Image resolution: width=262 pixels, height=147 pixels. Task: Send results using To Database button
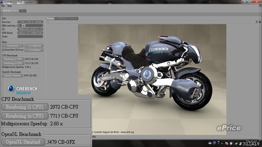[34, 50]
